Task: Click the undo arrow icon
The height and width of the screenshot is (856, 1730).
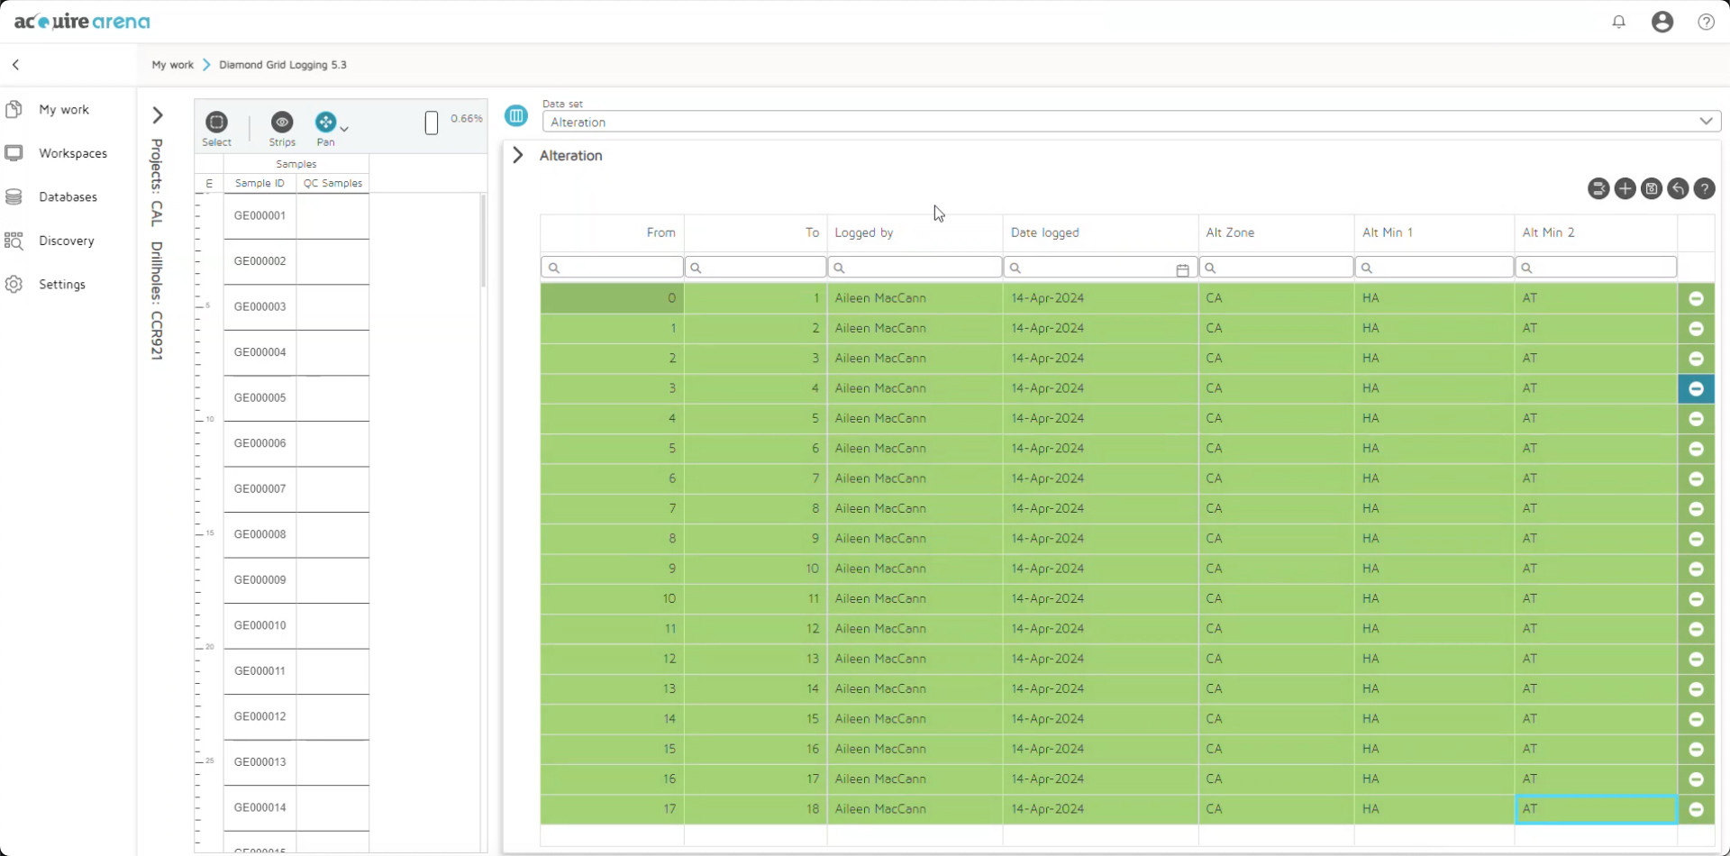Action: tap(1677, 188)
